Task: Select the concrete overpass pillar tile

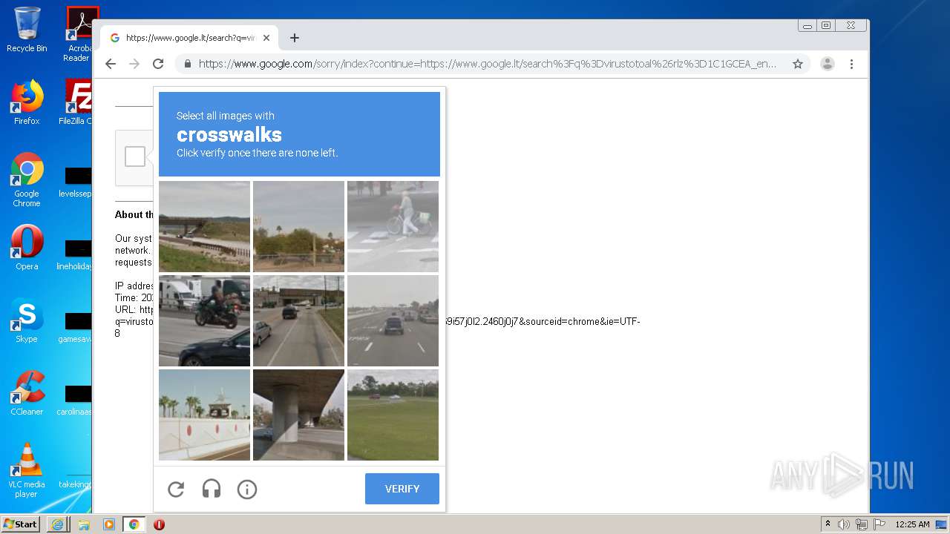Action: click(298, 415)
